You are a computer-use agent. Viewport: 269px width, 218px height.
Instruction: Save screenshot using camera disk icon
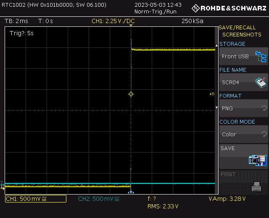coord(258,160)
